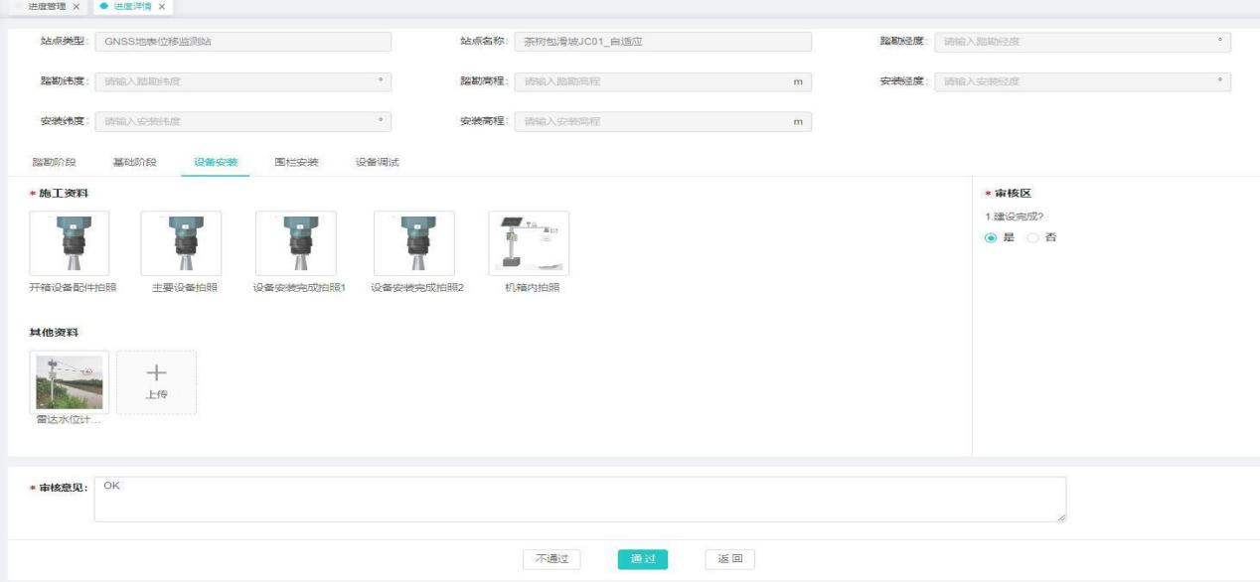Viewport: 1260px width, 582px height.
Task: Click the 上传 plus upload box
Action: 157,381
